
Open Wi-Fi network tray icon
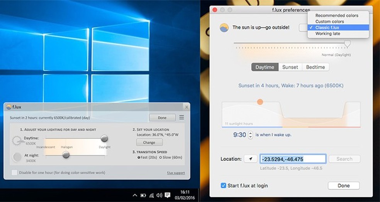(x=151, y=195)
